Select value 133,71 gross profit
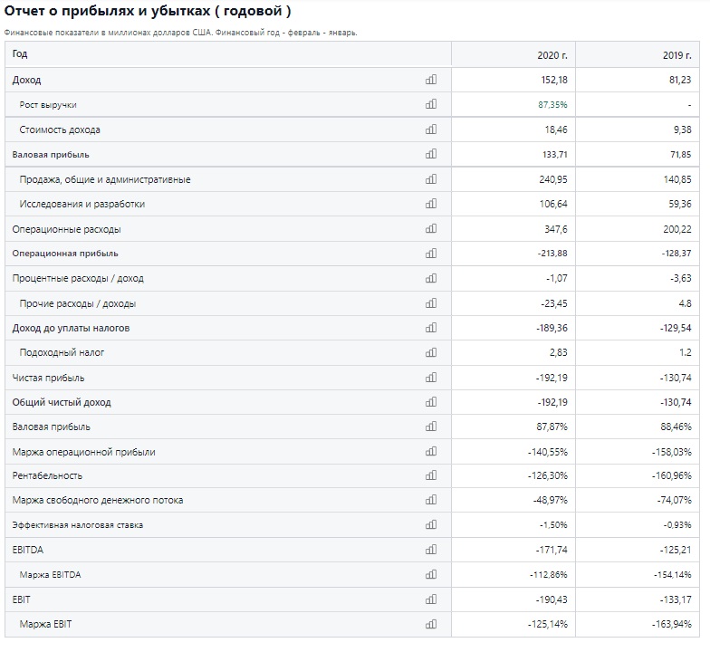The width and height of the screenshot is (710, 652). tap(554, 154)
